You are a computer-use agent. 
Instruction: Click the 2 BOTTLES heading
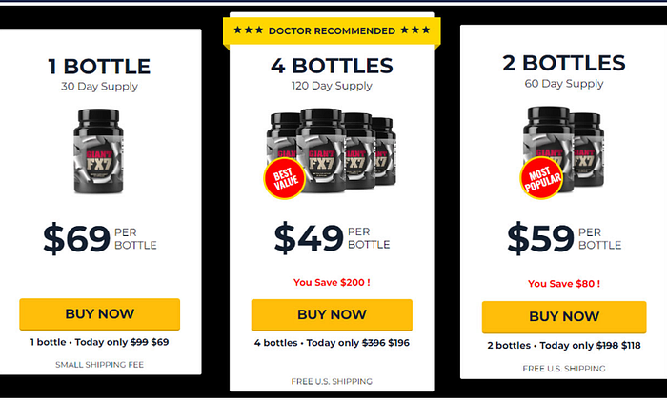point(564,63)
